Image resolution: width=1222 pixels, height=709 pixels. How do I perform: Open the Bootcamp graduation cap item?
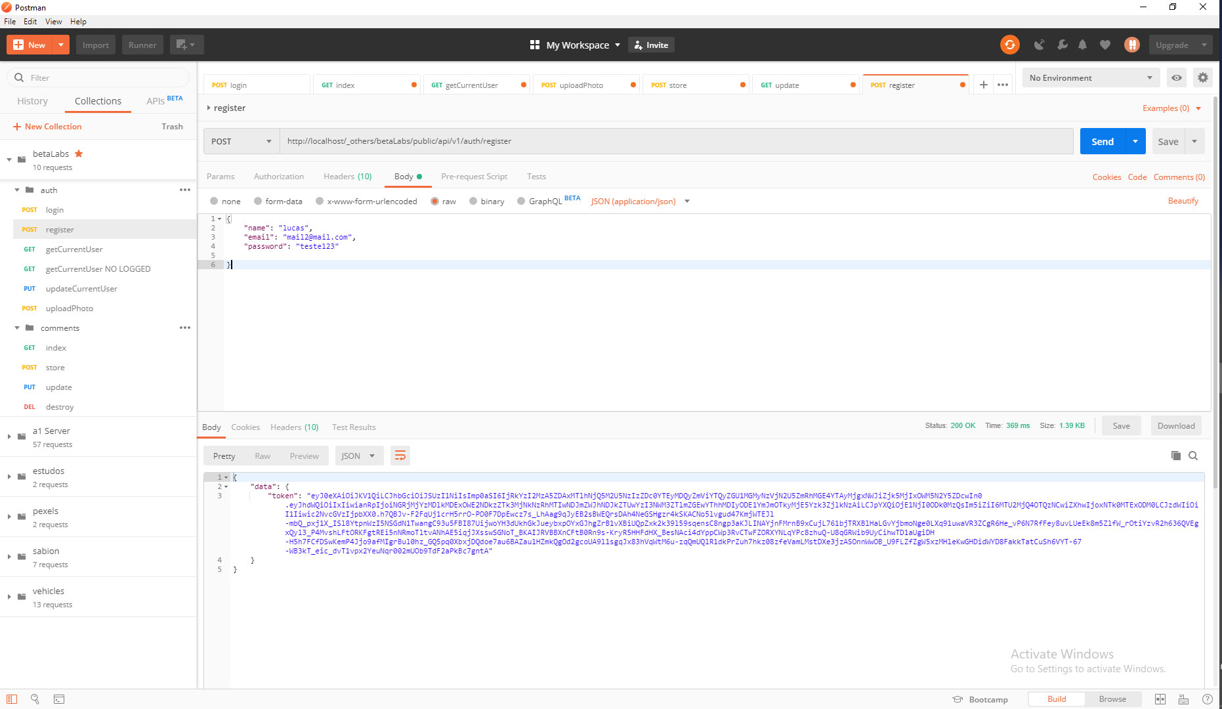click(x=980, y=699)
